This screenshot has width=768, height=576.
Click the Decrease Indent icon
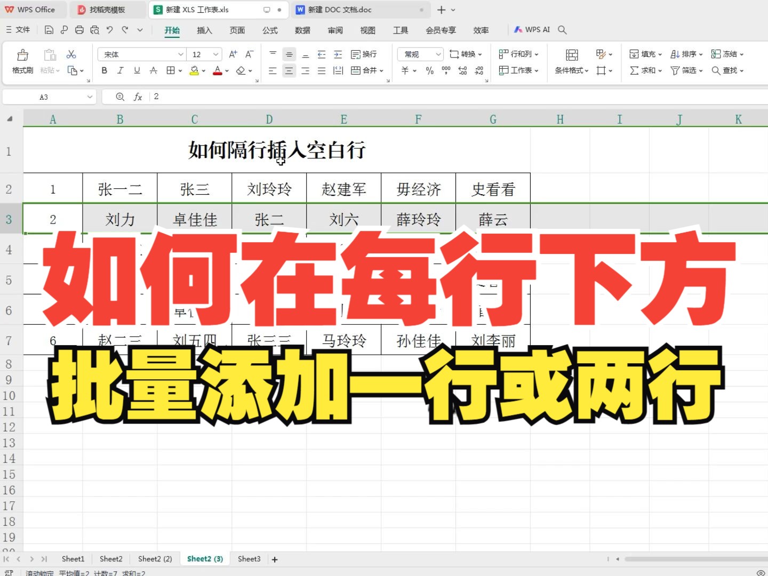(x=321, y=54)
